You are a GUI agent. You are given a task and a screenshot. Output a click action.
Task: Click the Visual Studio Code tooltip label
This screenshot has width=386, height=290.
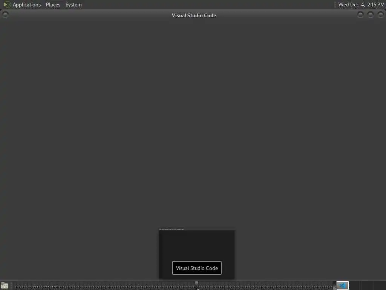197,268
